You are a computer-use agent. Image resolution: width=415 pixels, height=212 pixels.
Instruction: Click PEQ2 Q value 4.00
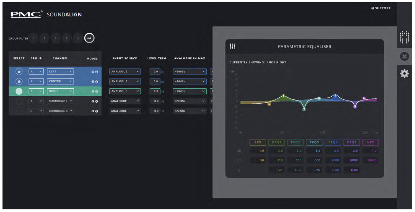click(x=295, y=170)
